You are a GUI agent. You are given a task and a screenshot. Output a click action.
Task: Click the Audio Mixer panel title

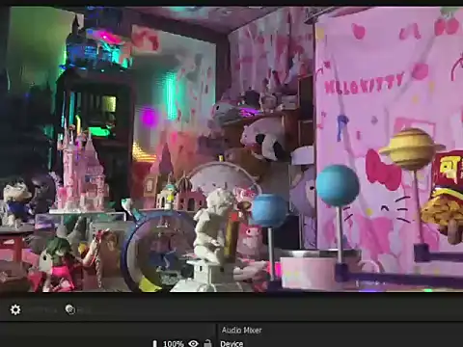tap(241, 330)
